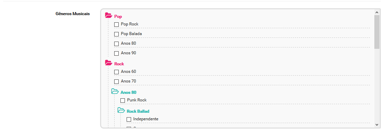The width and height of the screenshot is (386, 132).
Task: Click the teal Anos 80 folder icon
Action: pyautogui.click(x=115, y=91)
